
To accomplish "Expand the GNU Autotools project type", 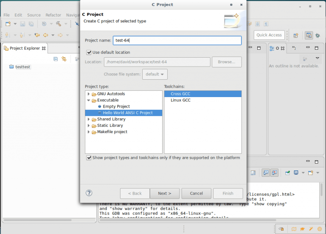I will point(89,94).
